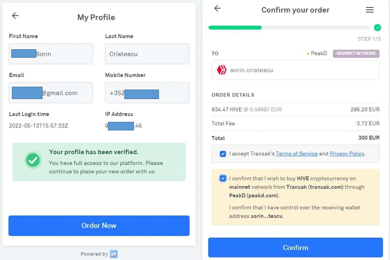The height and width of the screenshot is (260, 390).
Task: Open the hamburger menu
Action: pyautogui.click(x=370, y=10)
